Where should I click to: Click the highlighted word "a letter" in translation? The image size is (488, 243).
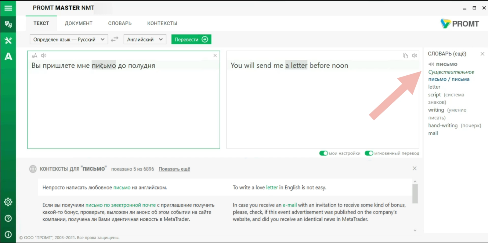point(296,65)
